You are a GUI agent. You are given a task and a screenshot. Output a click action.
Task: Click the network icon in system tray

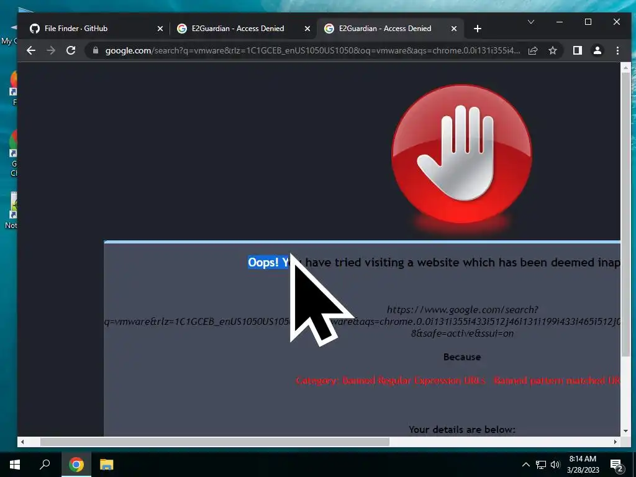(x=541, y=465)
